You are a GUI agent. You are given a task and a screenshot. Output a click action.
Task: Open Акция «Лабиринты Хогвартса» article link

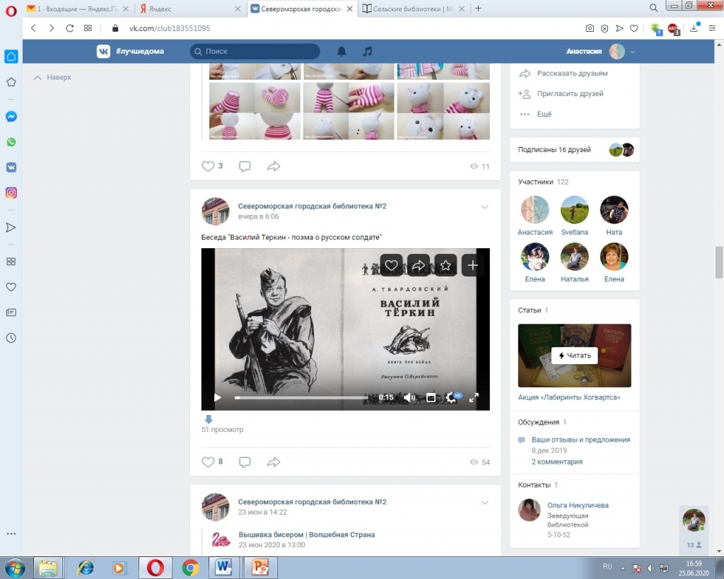[x=569, y=397]
